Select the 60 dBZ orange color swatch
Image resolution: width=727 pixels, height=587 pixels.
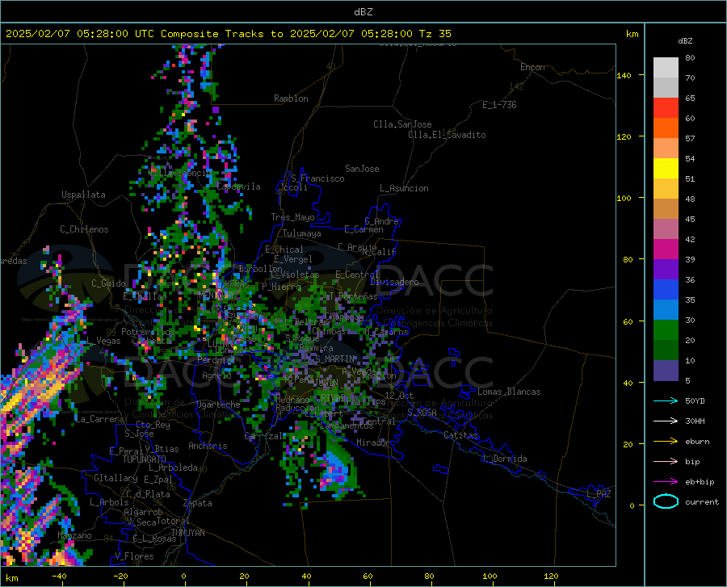[x=666, y=128]
